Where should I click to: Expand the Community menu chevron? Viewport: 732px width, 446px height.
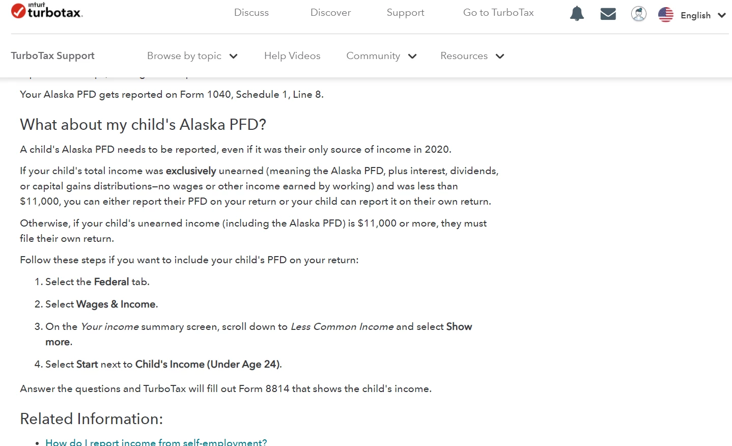coord(412,56)
